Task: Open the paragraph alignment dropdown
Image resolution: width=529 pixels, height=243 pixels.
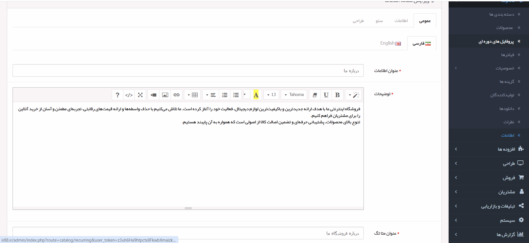Action: click(211, 95)
